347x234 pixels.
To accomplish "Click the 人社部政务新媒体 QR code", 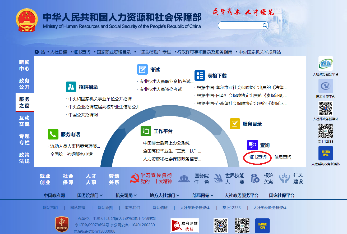I will tap(326, 109).
